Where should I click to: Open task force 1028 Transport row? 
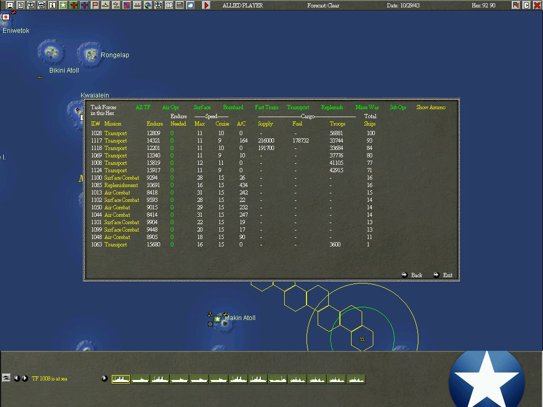pyautogui.click(x=233, y=133)
